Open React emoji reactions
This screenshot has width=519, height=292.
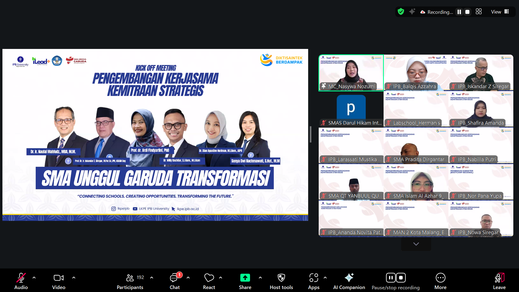point(209,281)
